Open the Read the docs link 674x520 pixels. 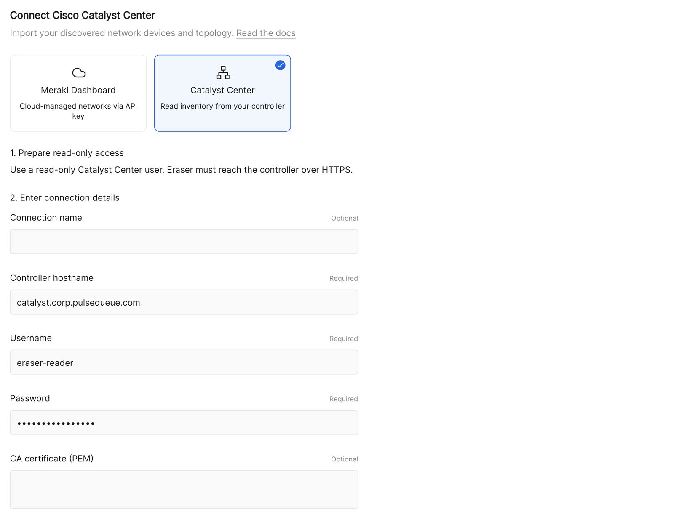click(x=266, y=33)
